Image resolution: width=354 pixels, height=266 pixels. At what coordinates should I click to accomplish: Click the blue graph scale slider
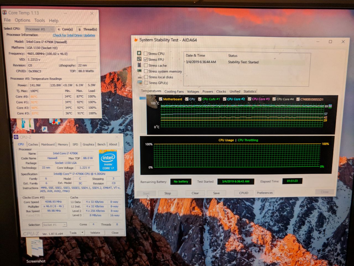[x=143, y=98]
